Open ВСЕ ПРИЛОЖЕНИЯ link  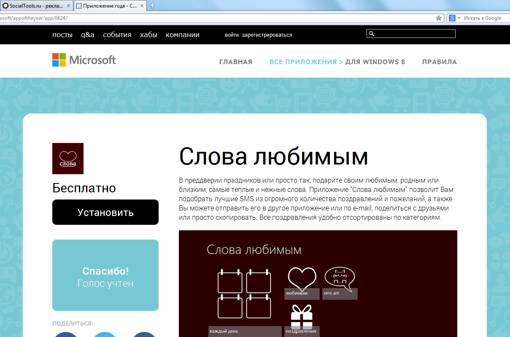303,62
